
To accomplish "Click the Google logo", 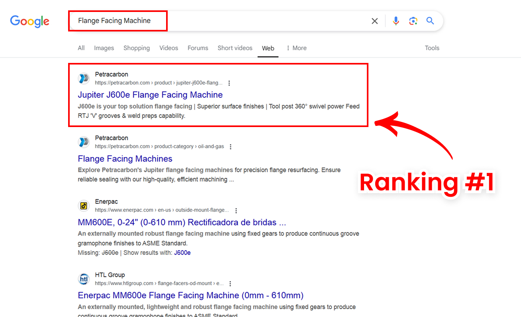I will point(30,21).
